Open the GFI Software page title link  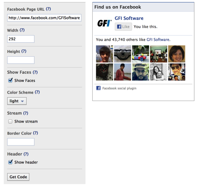point(129,18)
